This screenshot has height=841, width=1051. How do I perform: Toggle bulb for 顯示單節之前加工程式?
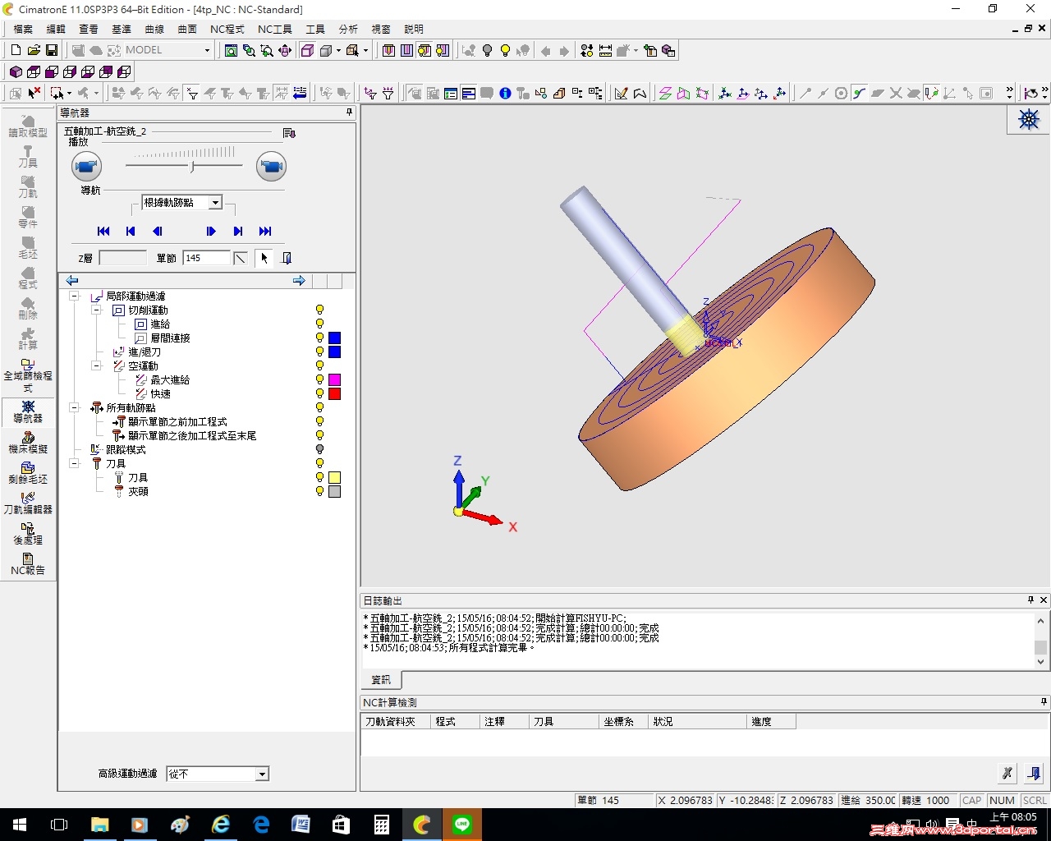tap(319, 422)
